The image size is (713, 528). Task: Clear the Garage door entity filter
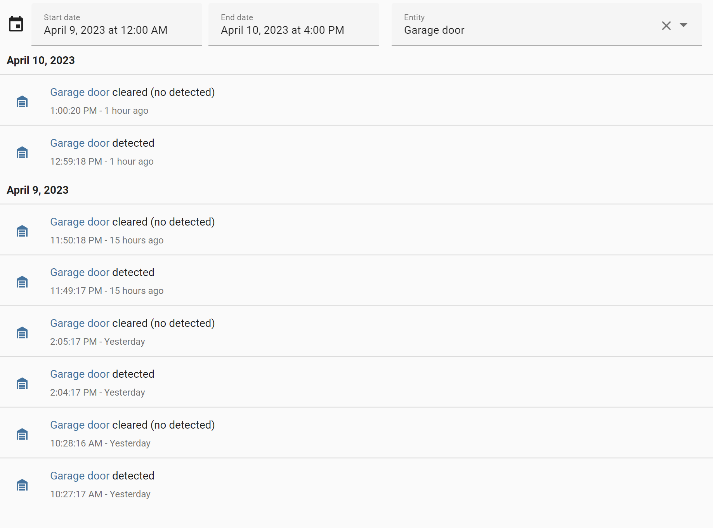click(x=666, y=25)
